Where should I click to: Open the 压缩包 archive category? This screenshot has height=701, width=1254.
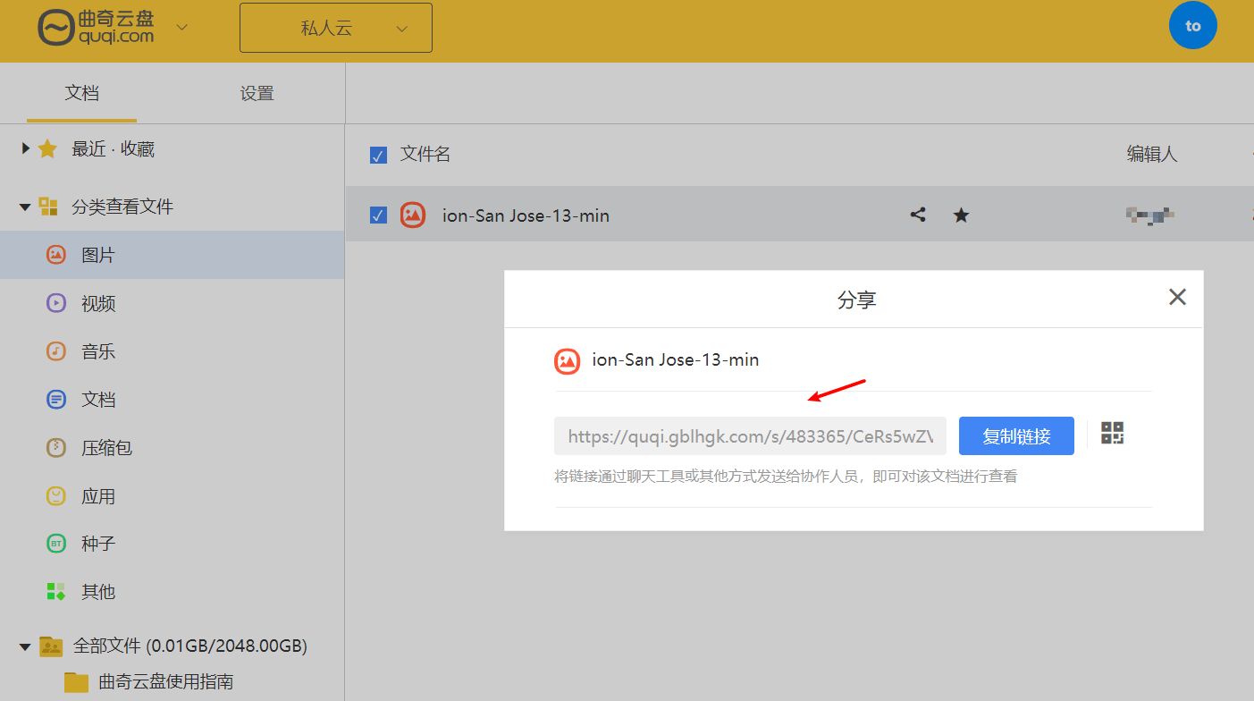pos(105,448)
